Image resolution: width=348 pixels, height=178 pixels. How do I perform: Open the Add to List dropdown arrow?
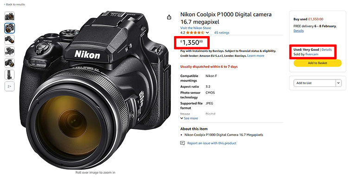coord(338,83)
